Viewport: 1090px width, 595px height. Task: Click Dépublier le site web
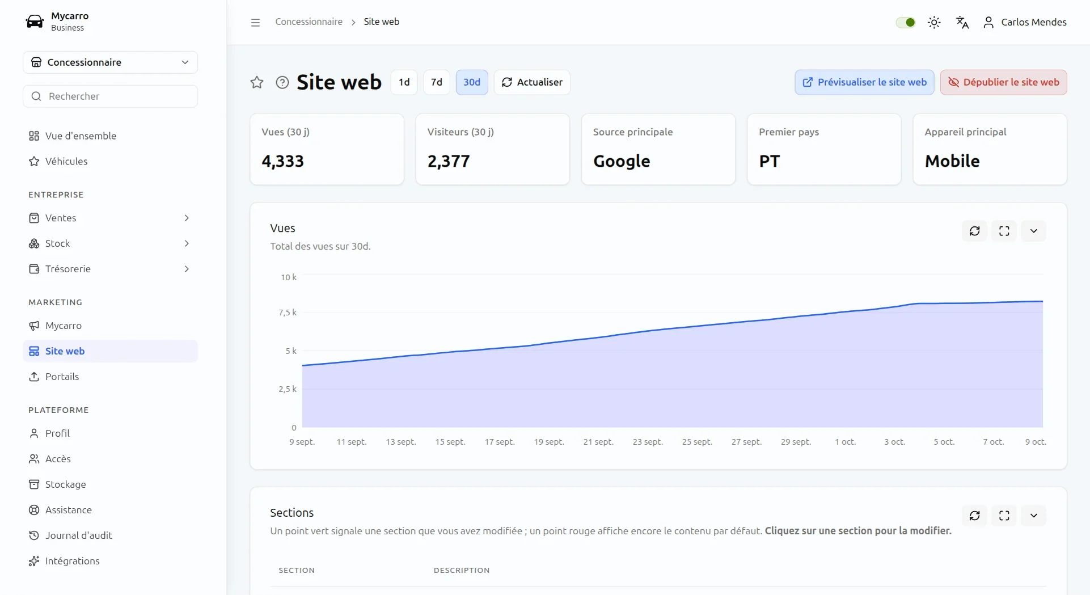[1004, 82]
